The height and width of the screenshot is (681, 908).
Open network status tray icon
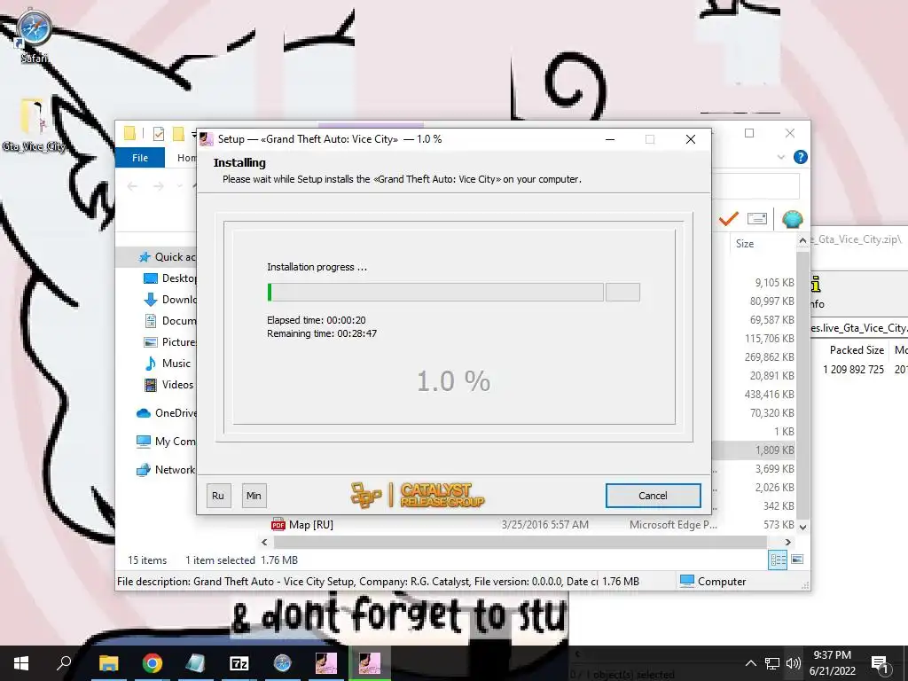772,663
